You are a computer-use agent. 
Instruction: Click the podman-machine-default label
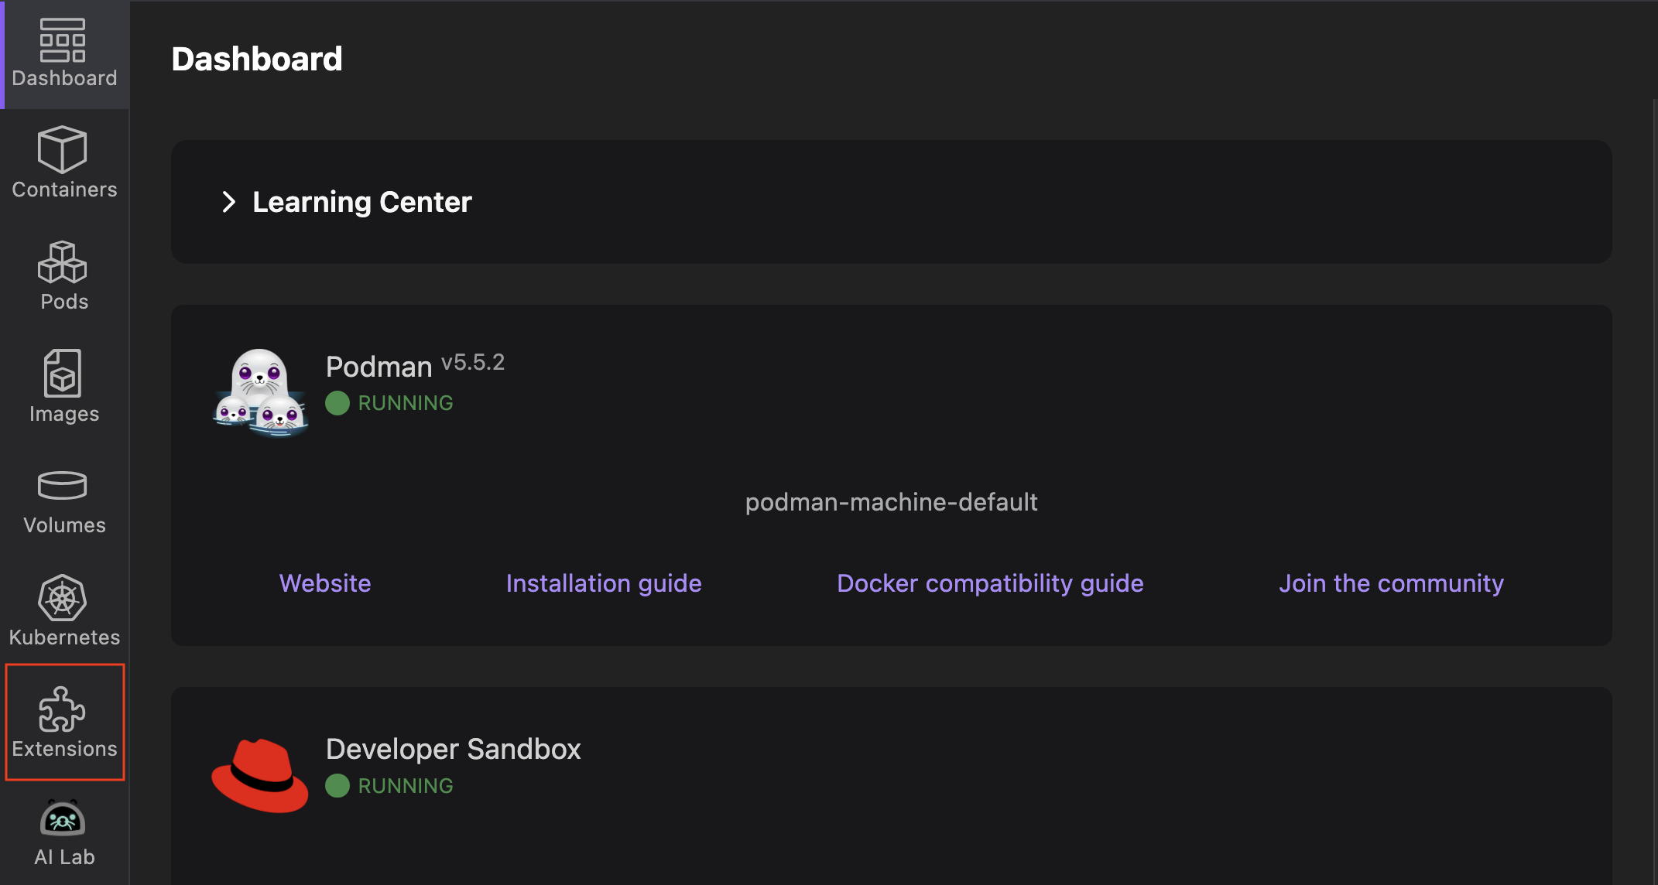pos(891,501)
